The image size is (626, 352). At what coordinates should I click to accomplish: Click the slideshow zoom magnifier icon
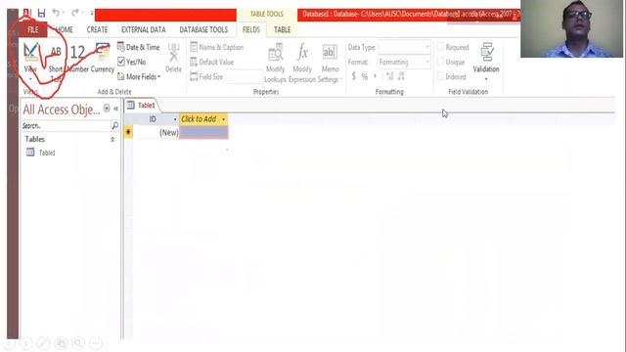[78, 343]
